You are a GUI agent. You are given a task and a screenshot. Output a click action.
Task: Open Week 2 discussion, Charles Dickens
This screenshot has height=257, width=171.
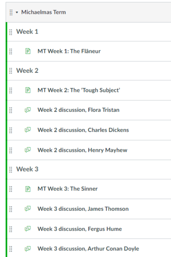tap(83, 130)
